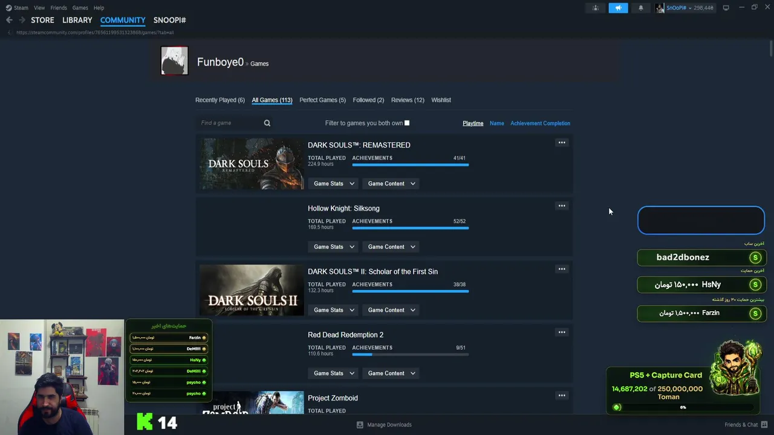Click the Steam wallet balance
Viewport: 774px width, 435px height.
coord(704,8)
